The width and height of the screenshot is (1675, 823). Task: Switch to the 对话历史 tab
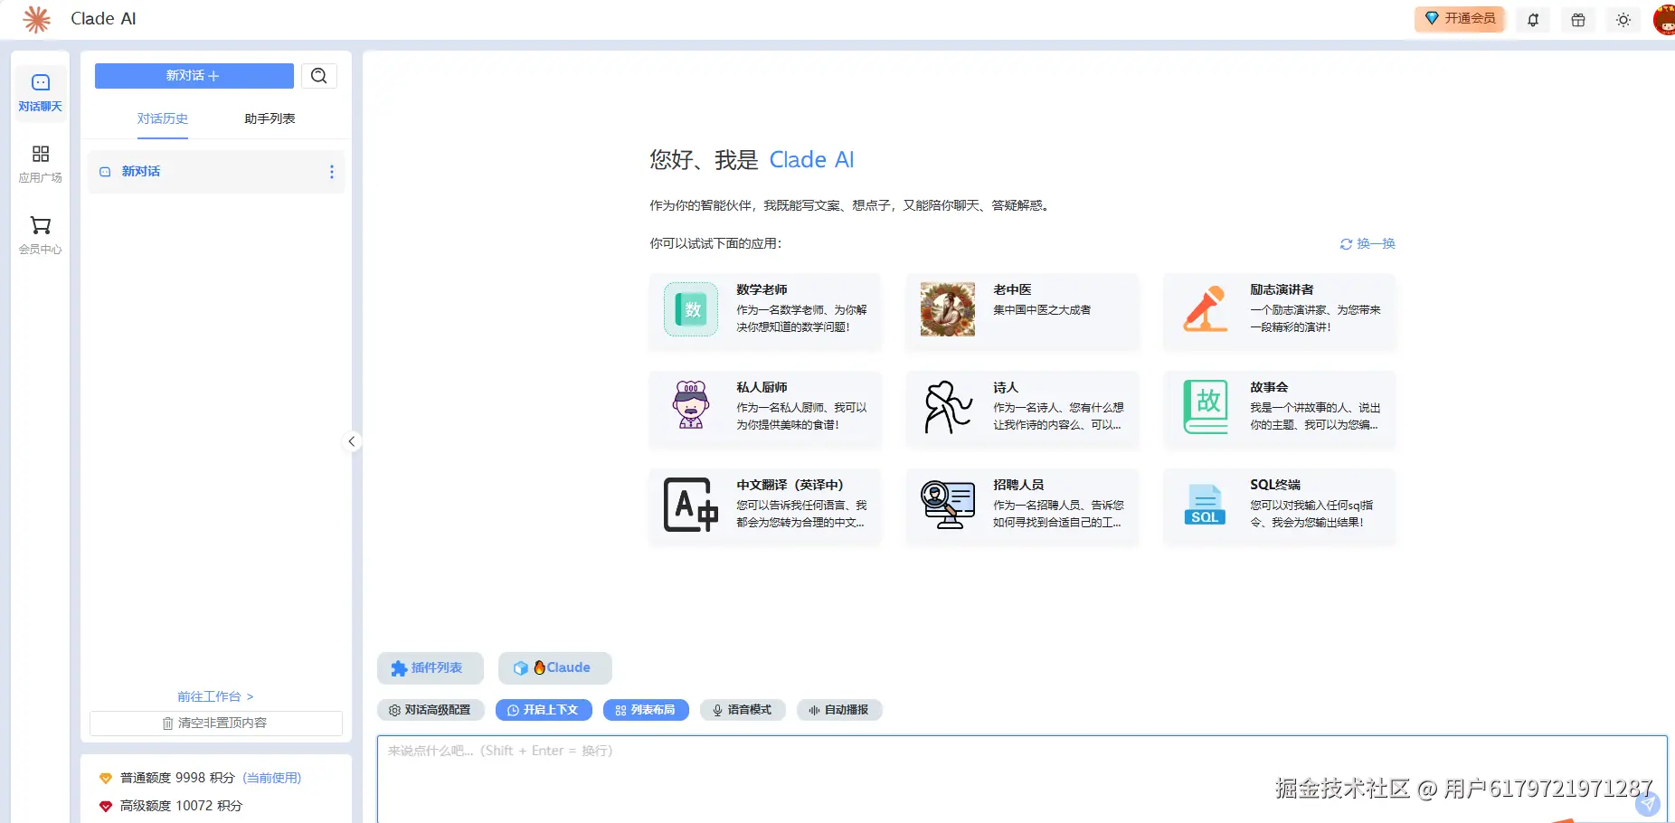tap(163, 118)
